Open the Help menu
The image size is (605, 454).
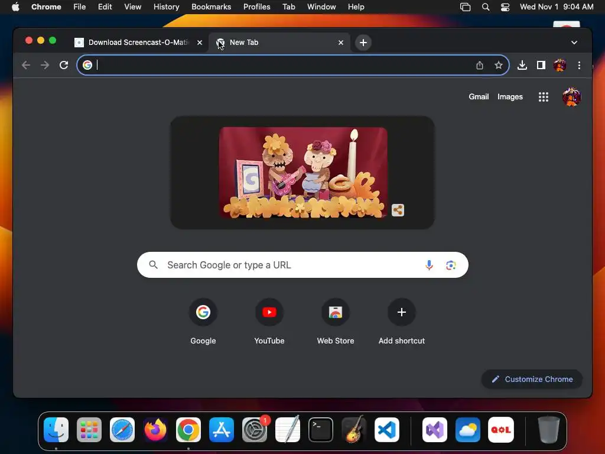pos(356,7)
